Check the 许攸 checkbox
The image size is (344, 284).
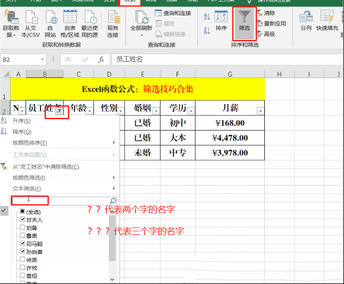click(22, 267)
